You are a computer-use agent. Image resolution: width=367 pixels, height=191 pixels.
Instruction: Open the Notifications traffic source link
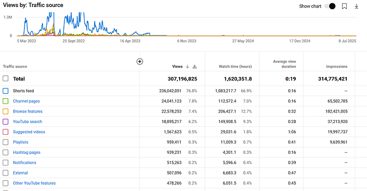(24, 163)
